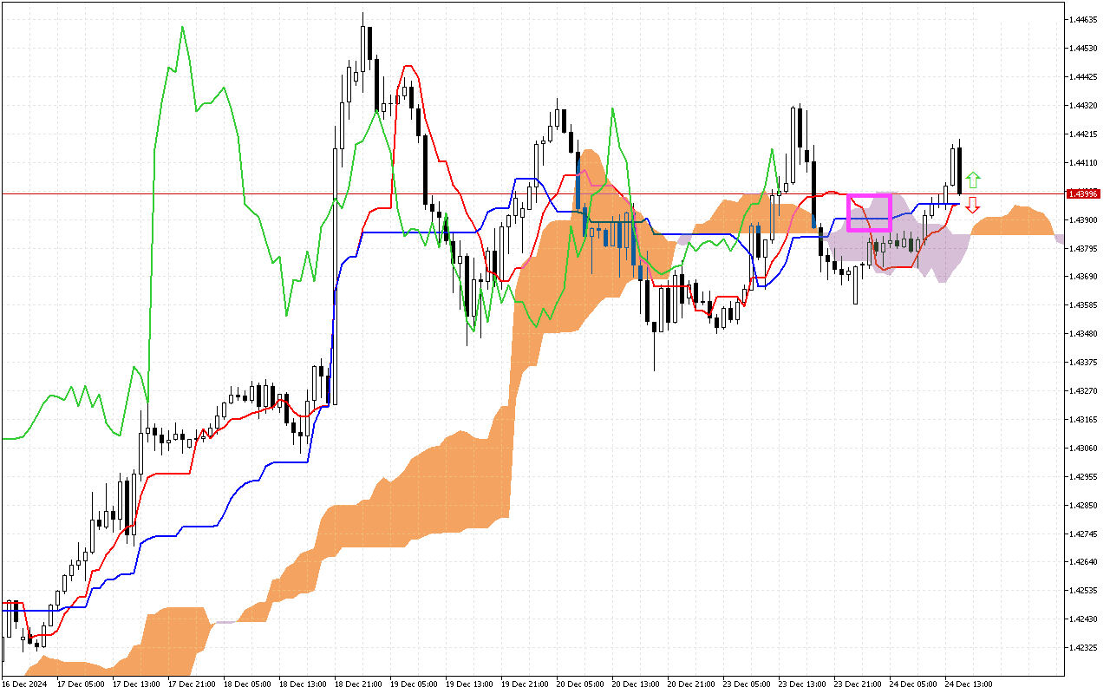
Task: Click the 18 Dec 21:00 time label
Action: point(358,684)
